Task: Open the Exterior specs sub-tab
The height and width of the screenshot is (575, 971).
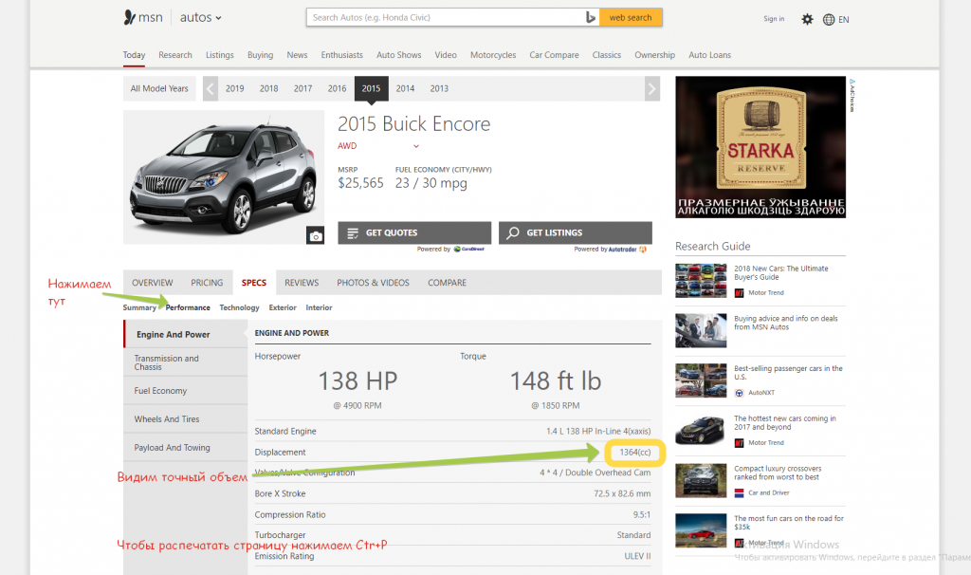Action: click(283, 308)
